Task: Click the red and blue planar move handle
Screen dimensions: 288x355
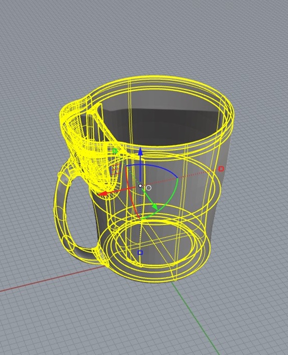Action: 115,169
